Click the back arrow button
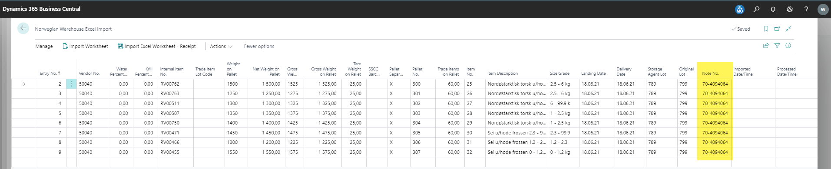This screenshot has width=831, height=169. (x=23, y=29)
